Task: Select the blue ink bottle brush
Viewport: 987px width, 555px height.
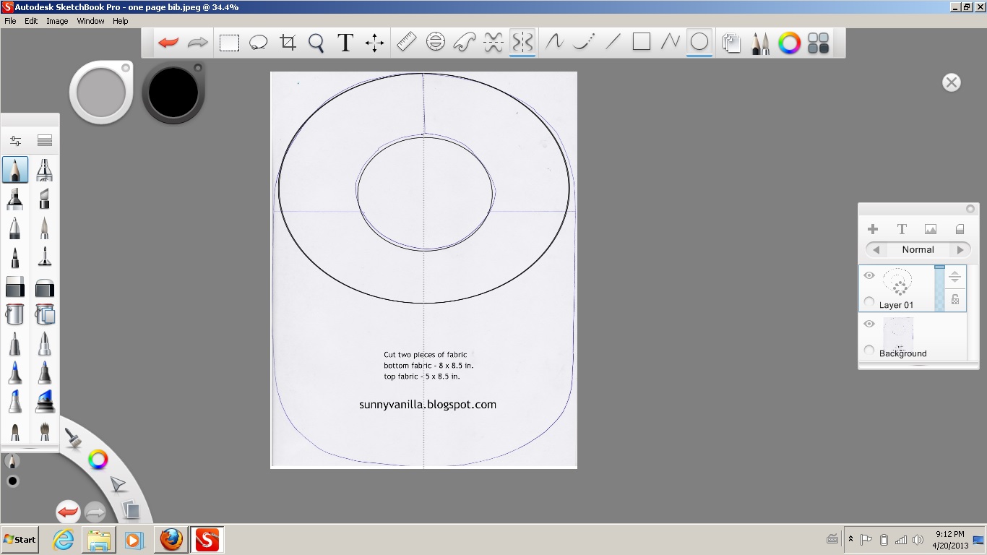Action: [45, 401]
